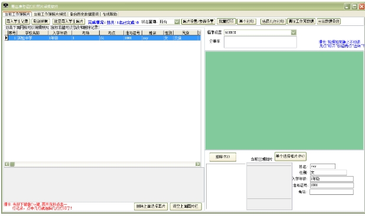Click the 单个选择相片 (F4) button
Screen dimensions: 365x216
pos(290,156)
